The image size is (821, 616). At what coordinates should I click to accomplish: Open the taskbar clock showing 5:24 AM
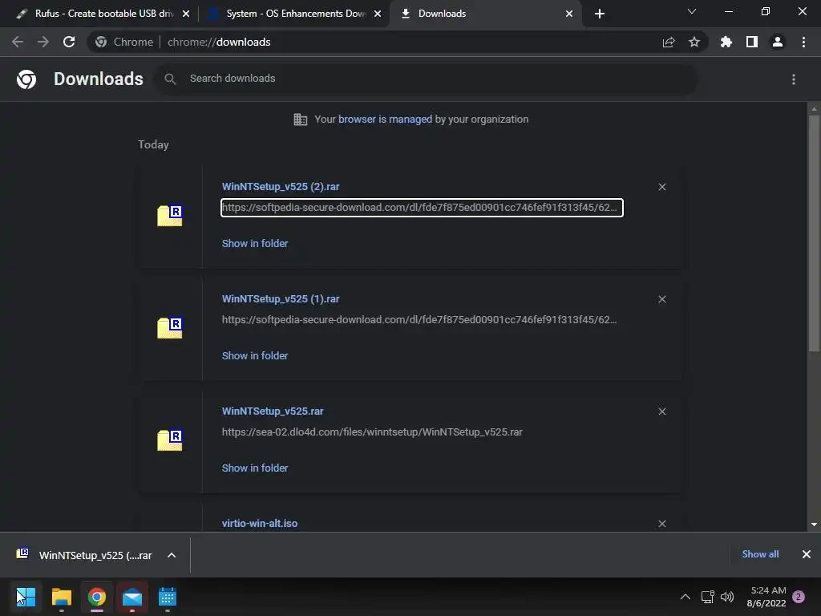766,597
